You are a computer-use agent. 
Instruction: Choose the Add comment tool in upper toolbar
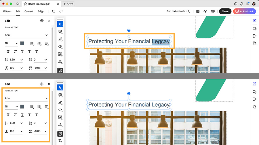click(60, 32)
